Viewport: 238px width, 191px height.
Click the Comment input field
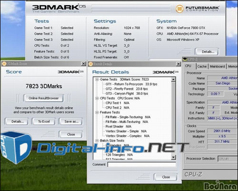(x=142, y=164)
